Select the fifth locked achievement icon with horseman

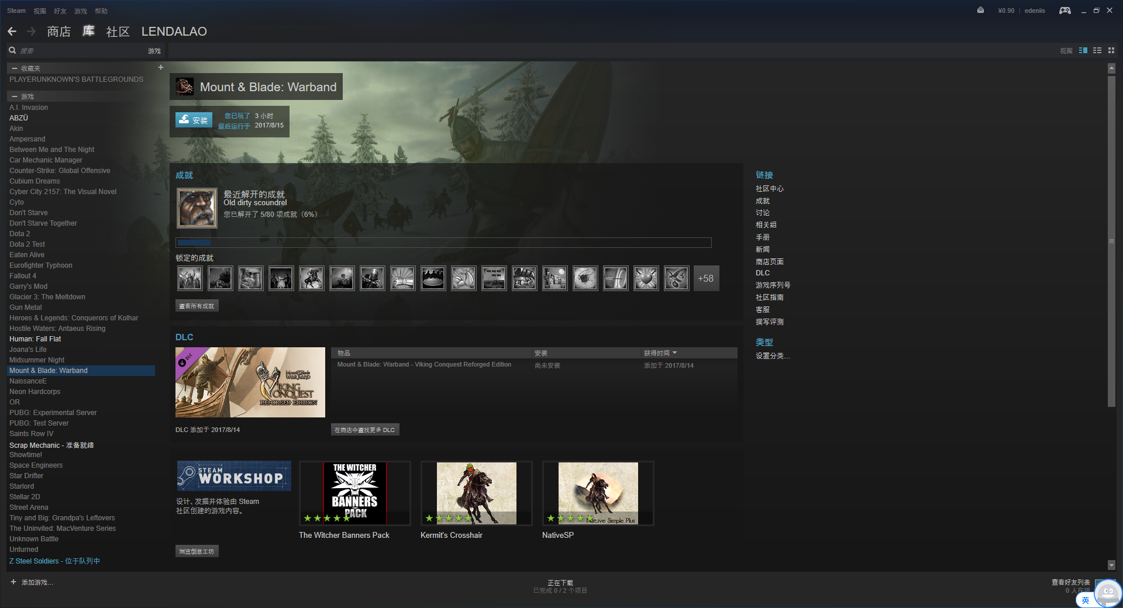311,278
